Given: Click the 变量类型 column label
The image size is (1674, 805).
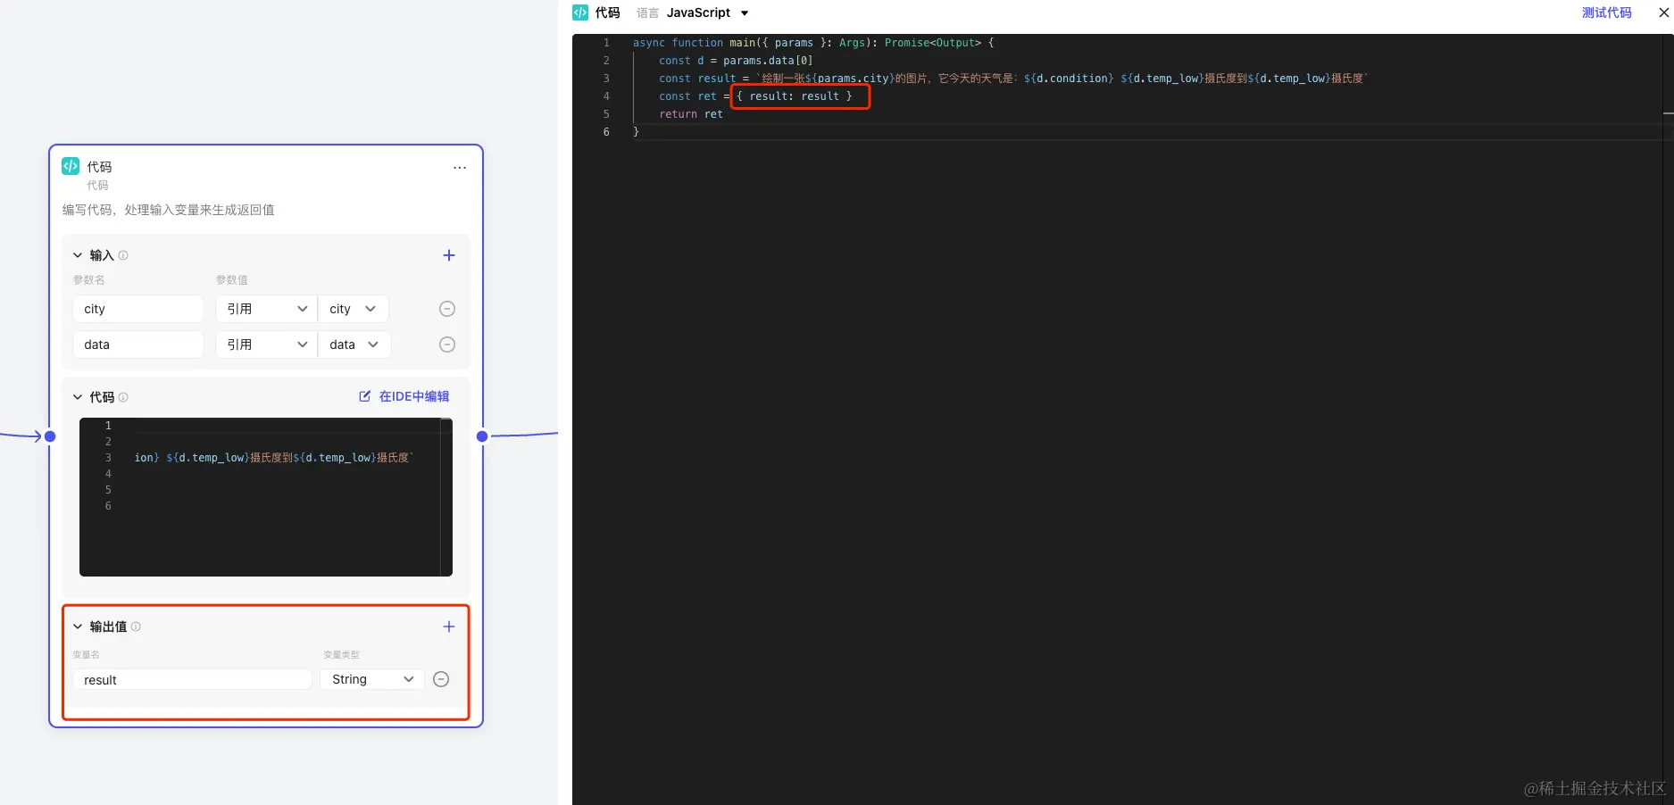Looking at the screenshot, I should [x=341, y=655].
